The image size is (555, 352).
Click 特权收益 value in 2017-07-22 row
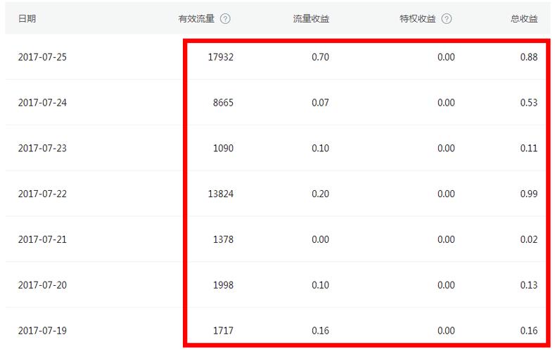click(446, 194)
